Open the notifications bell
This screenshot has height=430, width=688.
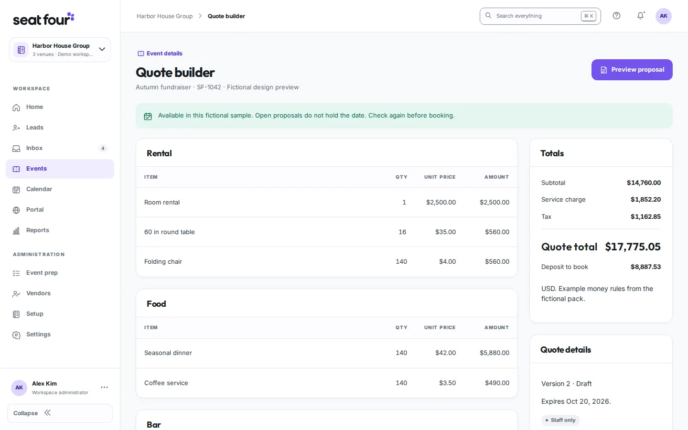tap(641, 16)
